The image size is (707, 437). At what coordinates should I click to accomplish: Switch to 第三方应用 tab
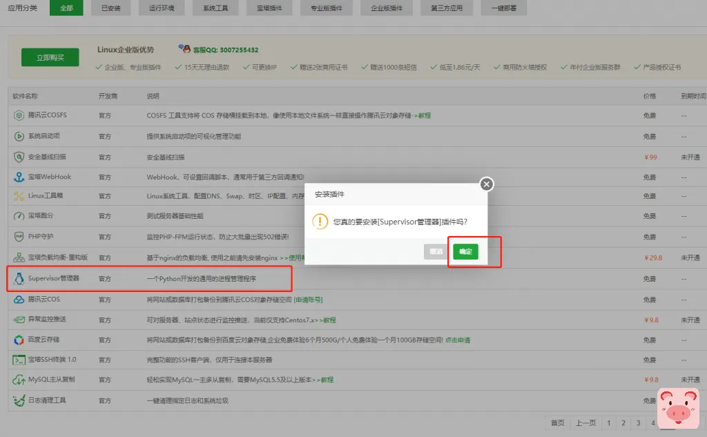click(x=447, y=8)
